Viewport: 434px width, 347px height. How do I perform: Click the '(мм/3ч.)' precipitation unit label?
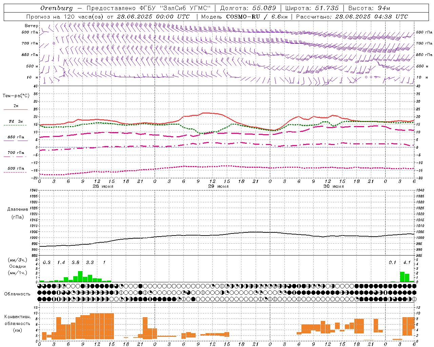pos(17,260)
